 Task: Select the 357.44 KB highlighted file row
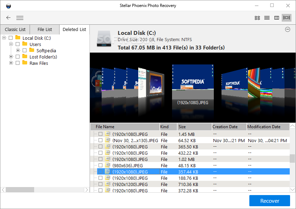pyautogui.click(x=193, y=172)
